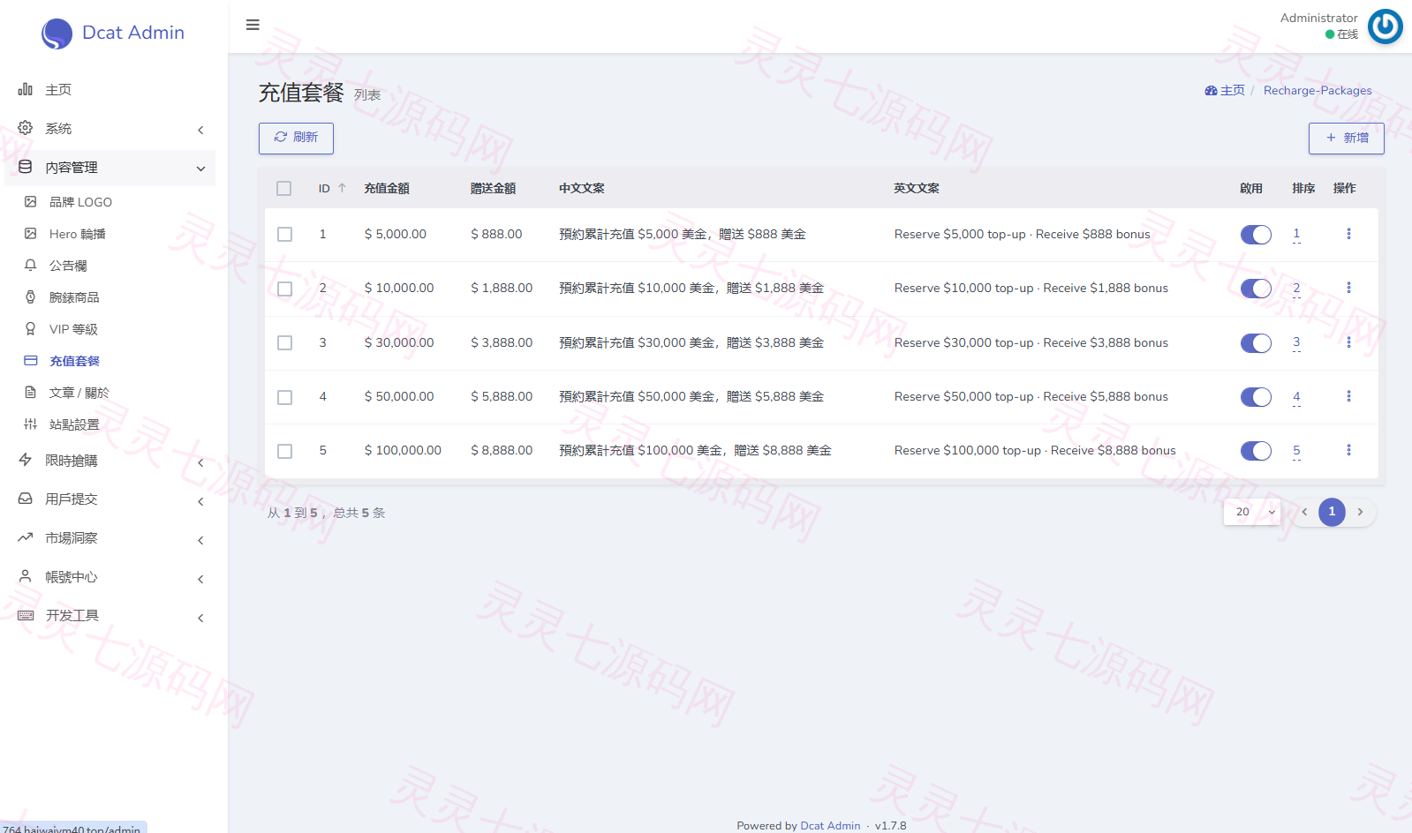Click the 系统 gear icon
This screenshot has width=1412, height=833.
26,128
